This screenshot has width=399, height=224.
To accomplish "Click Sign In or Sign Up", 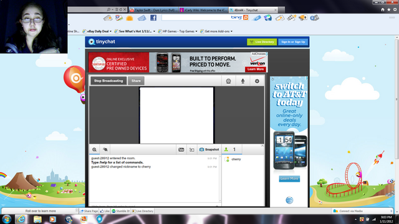I will [293, 42].
